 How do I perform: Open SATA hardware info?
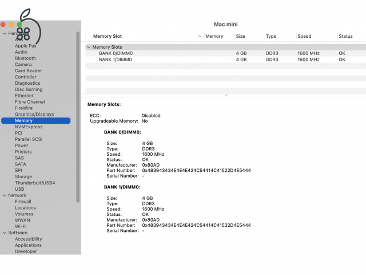21,164
